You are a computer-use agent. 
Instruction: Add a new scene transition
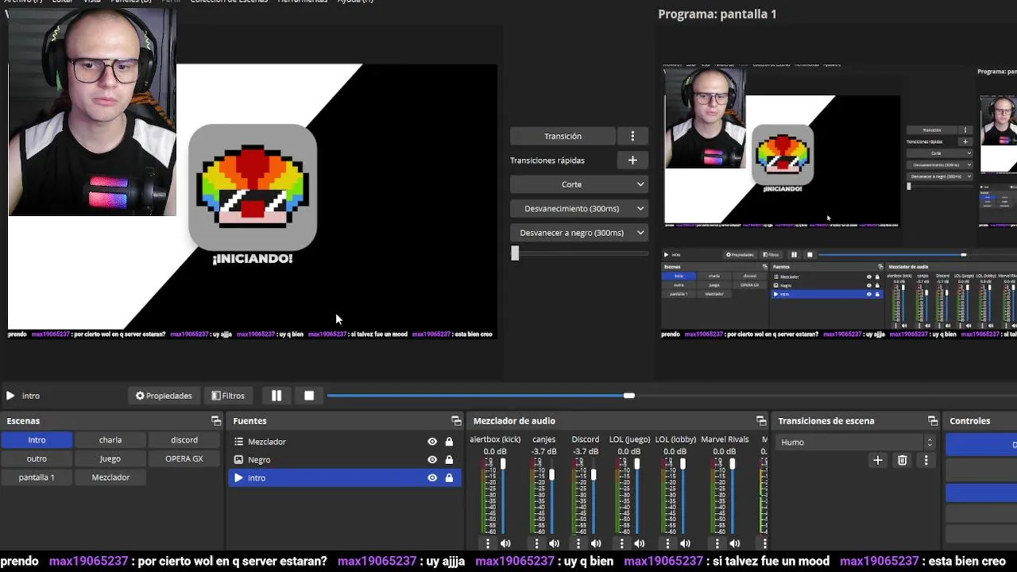click(878, 460)
